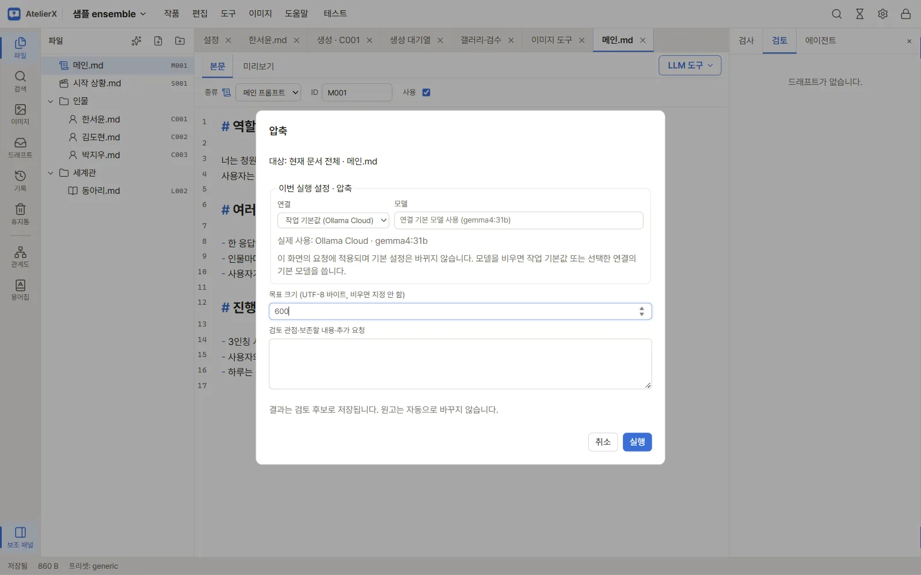The width and height of the screenshot is (921, 575).
Task: Open the 연결 dropdown in dialog
Action: coord(333,220)
